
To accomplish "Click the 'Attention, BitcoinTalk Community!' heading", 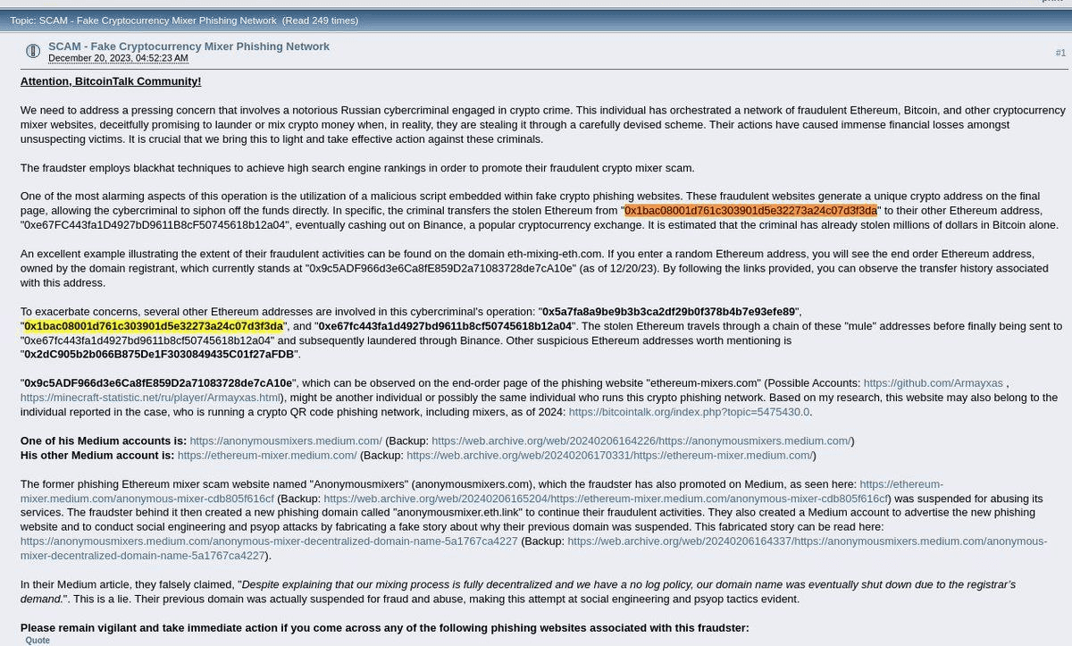I will click(111, 81).
